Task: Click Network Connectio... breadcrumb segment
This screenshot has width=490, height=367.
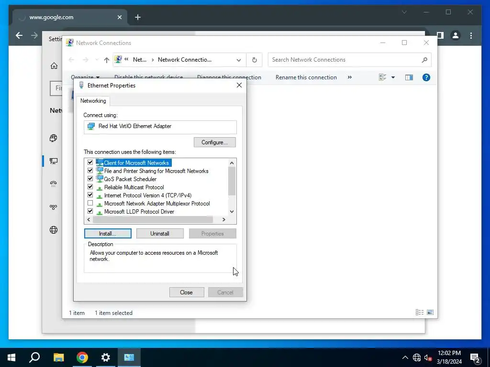Action: pos(185,60)
